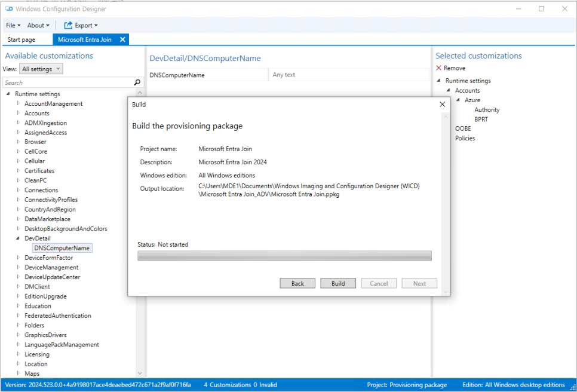Select the Education tree item
Screen dimensions: 577x392
point(38,306)
